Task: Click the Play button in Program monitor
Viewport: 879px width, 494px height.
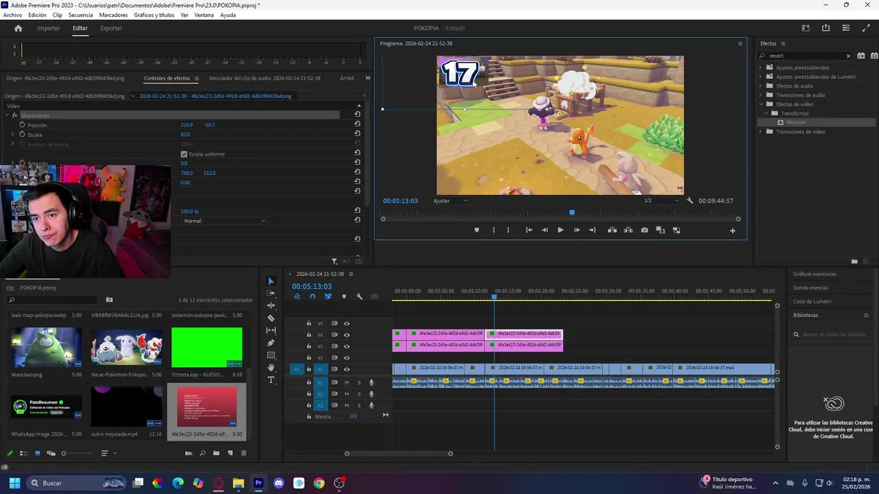Action: pyautogui.click(x=560, y=231)
